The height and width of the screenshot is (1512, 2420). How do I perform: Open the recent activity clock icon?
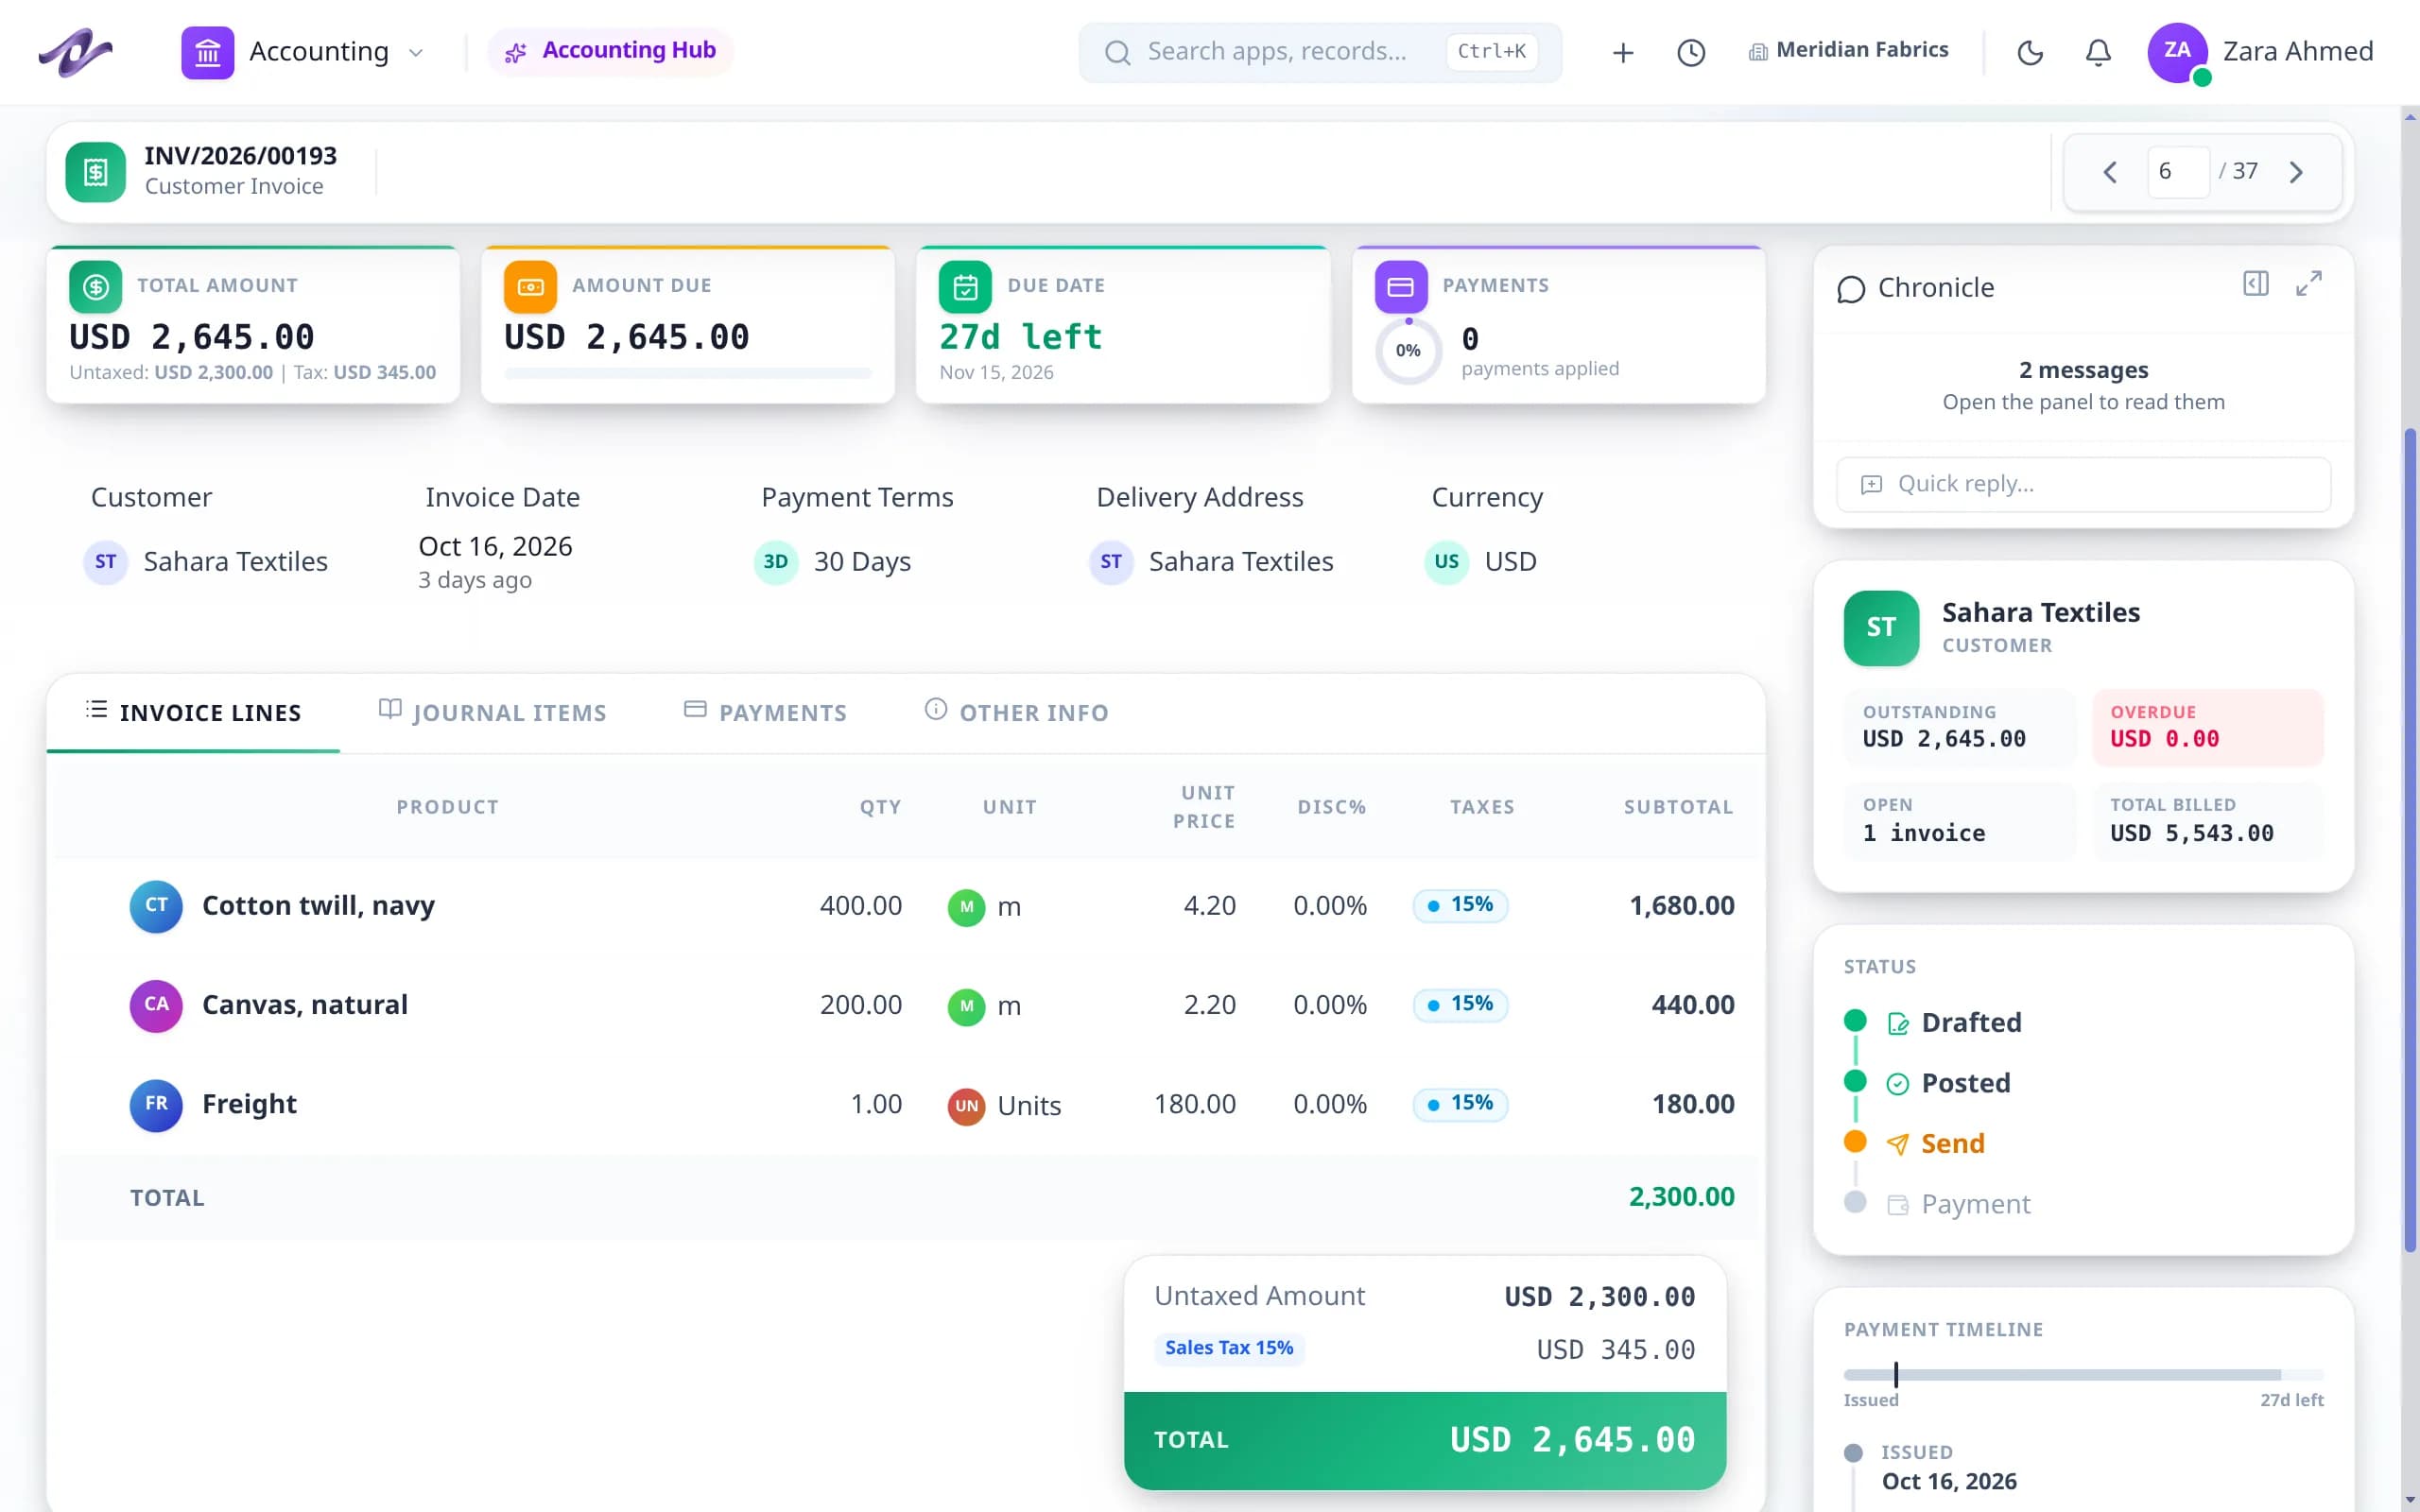[1691, 52]
